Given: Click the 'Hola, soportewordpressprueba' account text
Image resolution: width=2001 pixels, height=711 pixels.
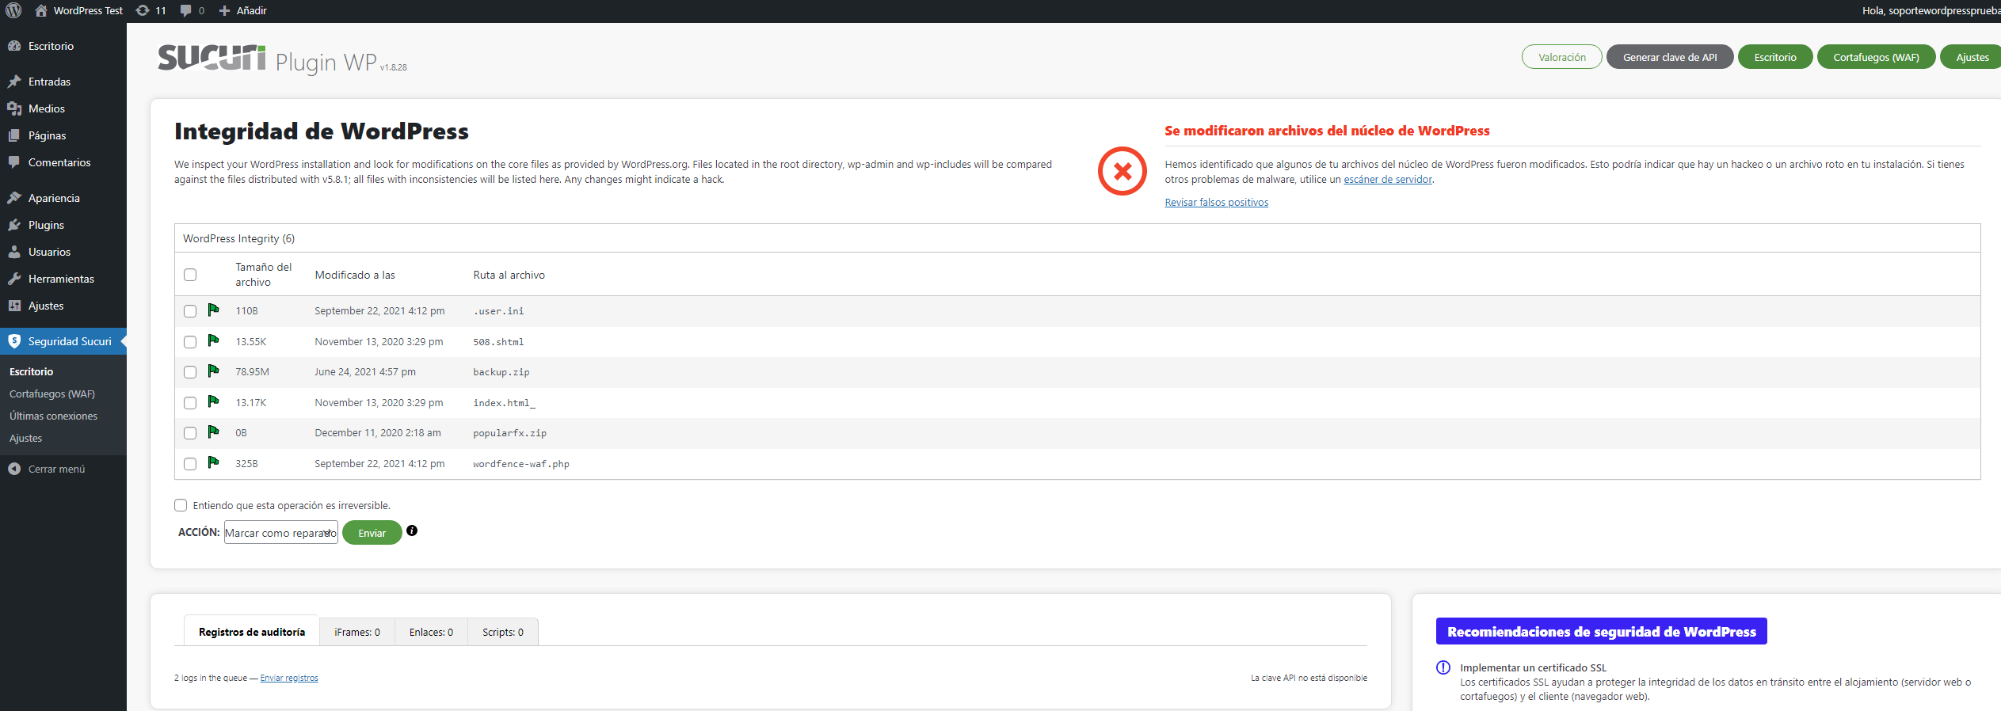Looking at the screenshot, I should [1931, 10].
